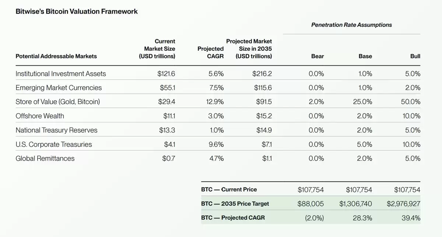
Task: Select the Base column header
Action: point(365,56)
